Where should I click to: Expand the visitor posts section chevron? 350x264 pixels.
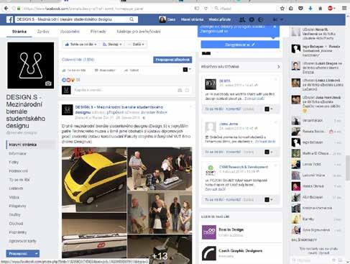[279, 67]
